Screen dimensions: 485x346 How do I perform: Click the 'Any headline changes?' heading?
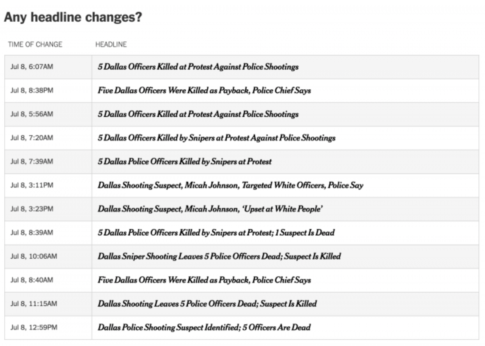[x=73, y=17]
